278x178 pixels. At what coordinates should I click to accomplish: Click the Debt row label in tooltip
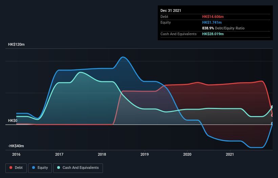[164, 17]
